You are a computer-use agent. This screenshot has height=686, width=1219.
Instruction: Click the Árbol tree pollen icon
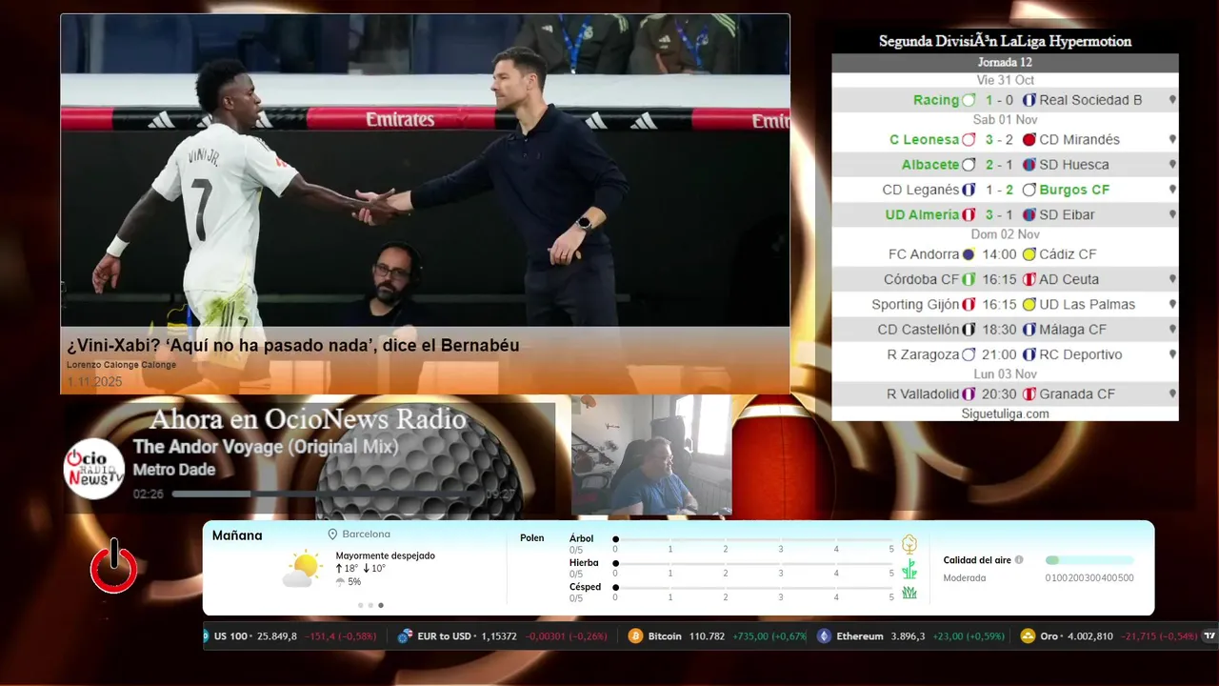(909, 544)
